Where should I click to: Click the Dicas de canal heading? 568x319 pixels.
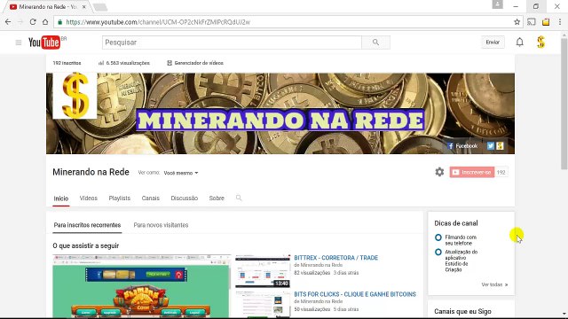pyautogui.click(x=456, y=223)
